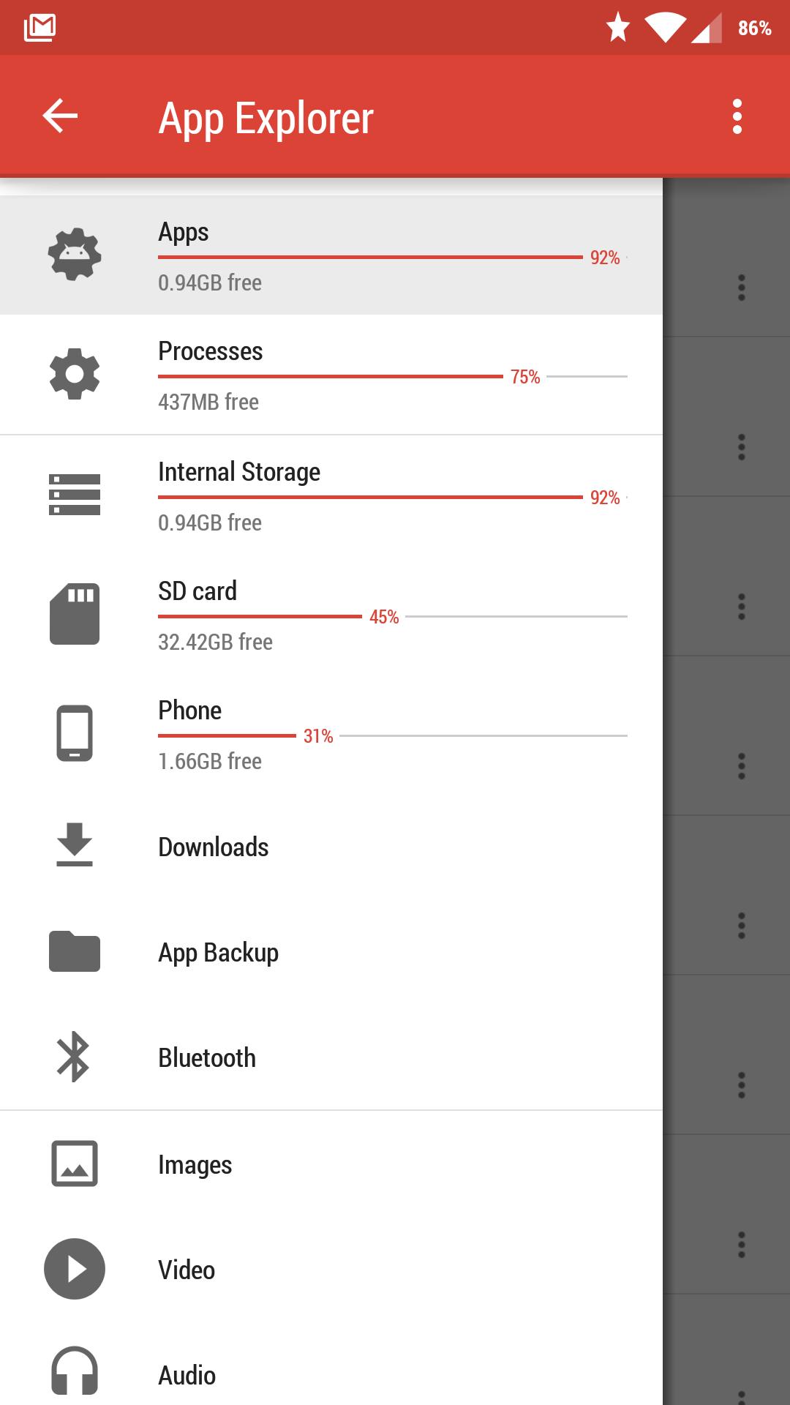Tap the Phone device icon
This screenshot has height=1405, width=790.
[x=75, y=733]
